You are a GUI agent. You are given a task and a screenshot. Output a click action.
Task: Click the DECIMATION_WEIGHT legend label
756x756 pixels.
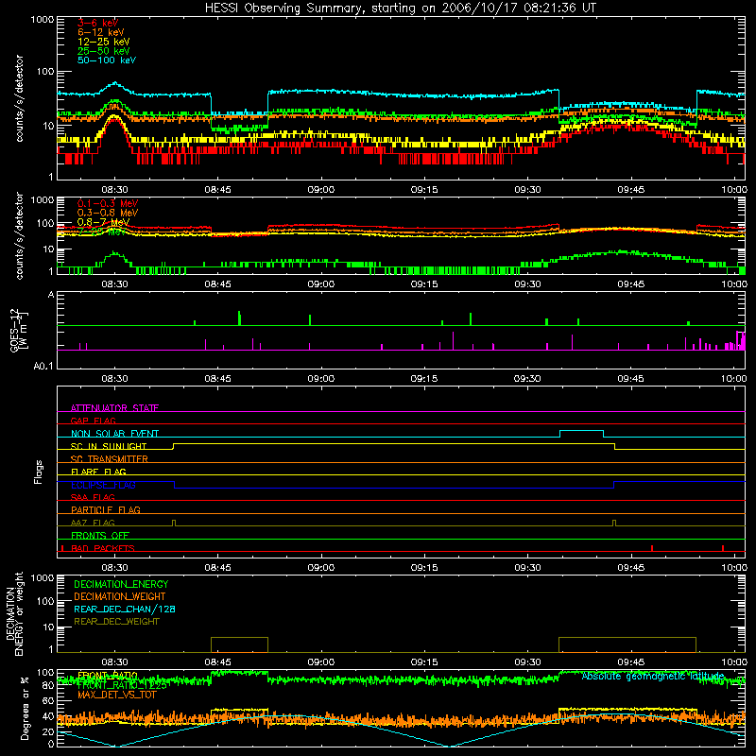120,597
